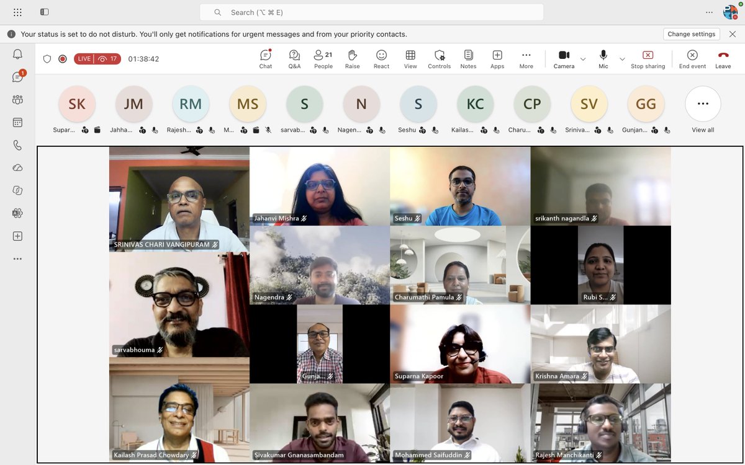
Task: Show more apps ellipsis in left sidebar
Action: (17, 259)
